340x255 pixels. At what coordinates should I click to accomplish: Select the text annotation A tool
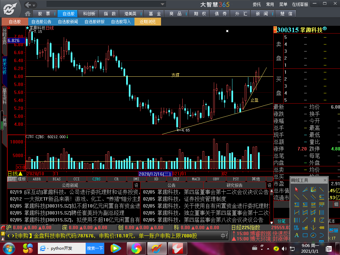coord(297,235)
